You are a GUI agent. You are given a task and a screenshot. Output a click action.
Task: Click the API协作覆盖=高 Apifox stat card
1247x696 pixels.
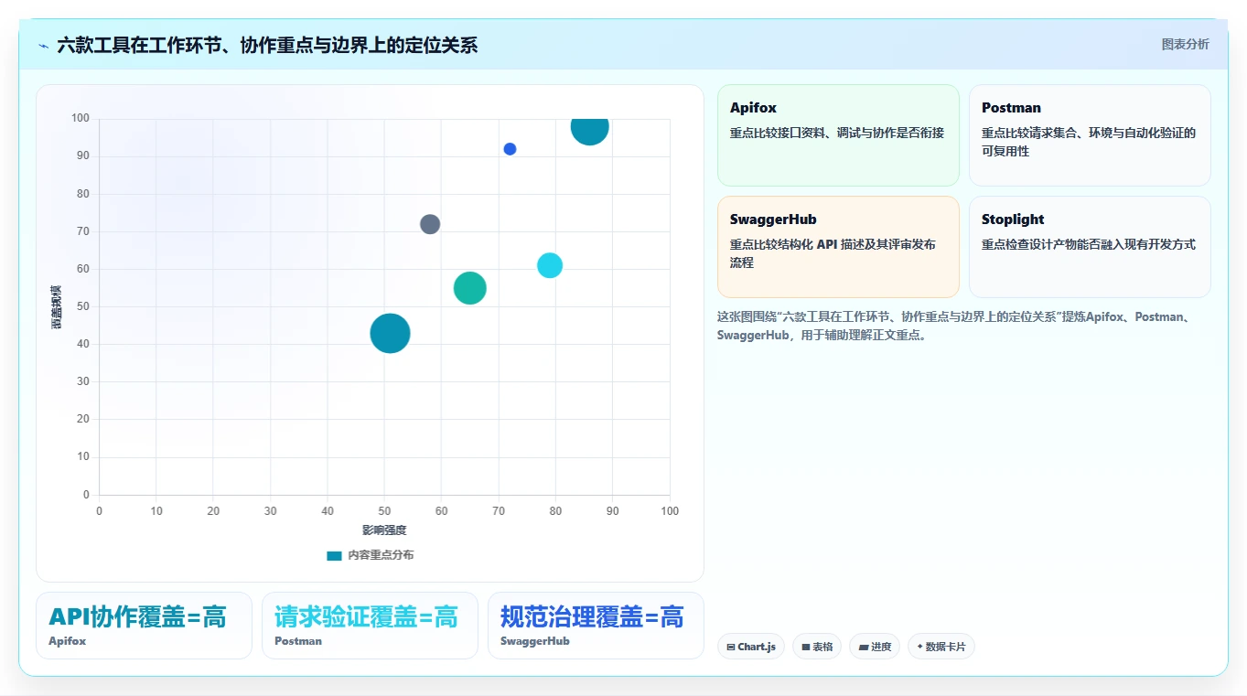click(144, 626)
